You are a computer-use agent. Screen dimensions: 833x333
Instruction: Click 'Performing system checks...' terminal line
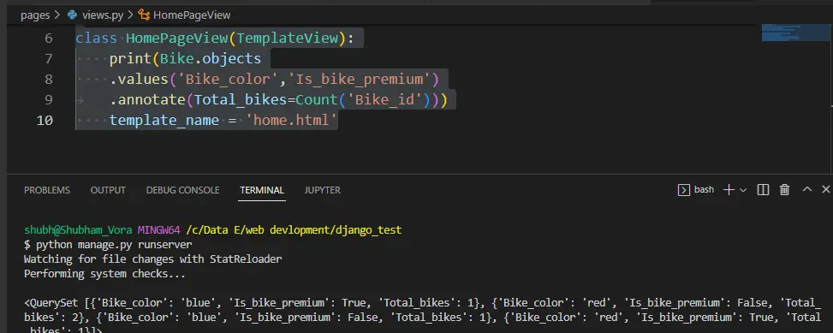104,274
